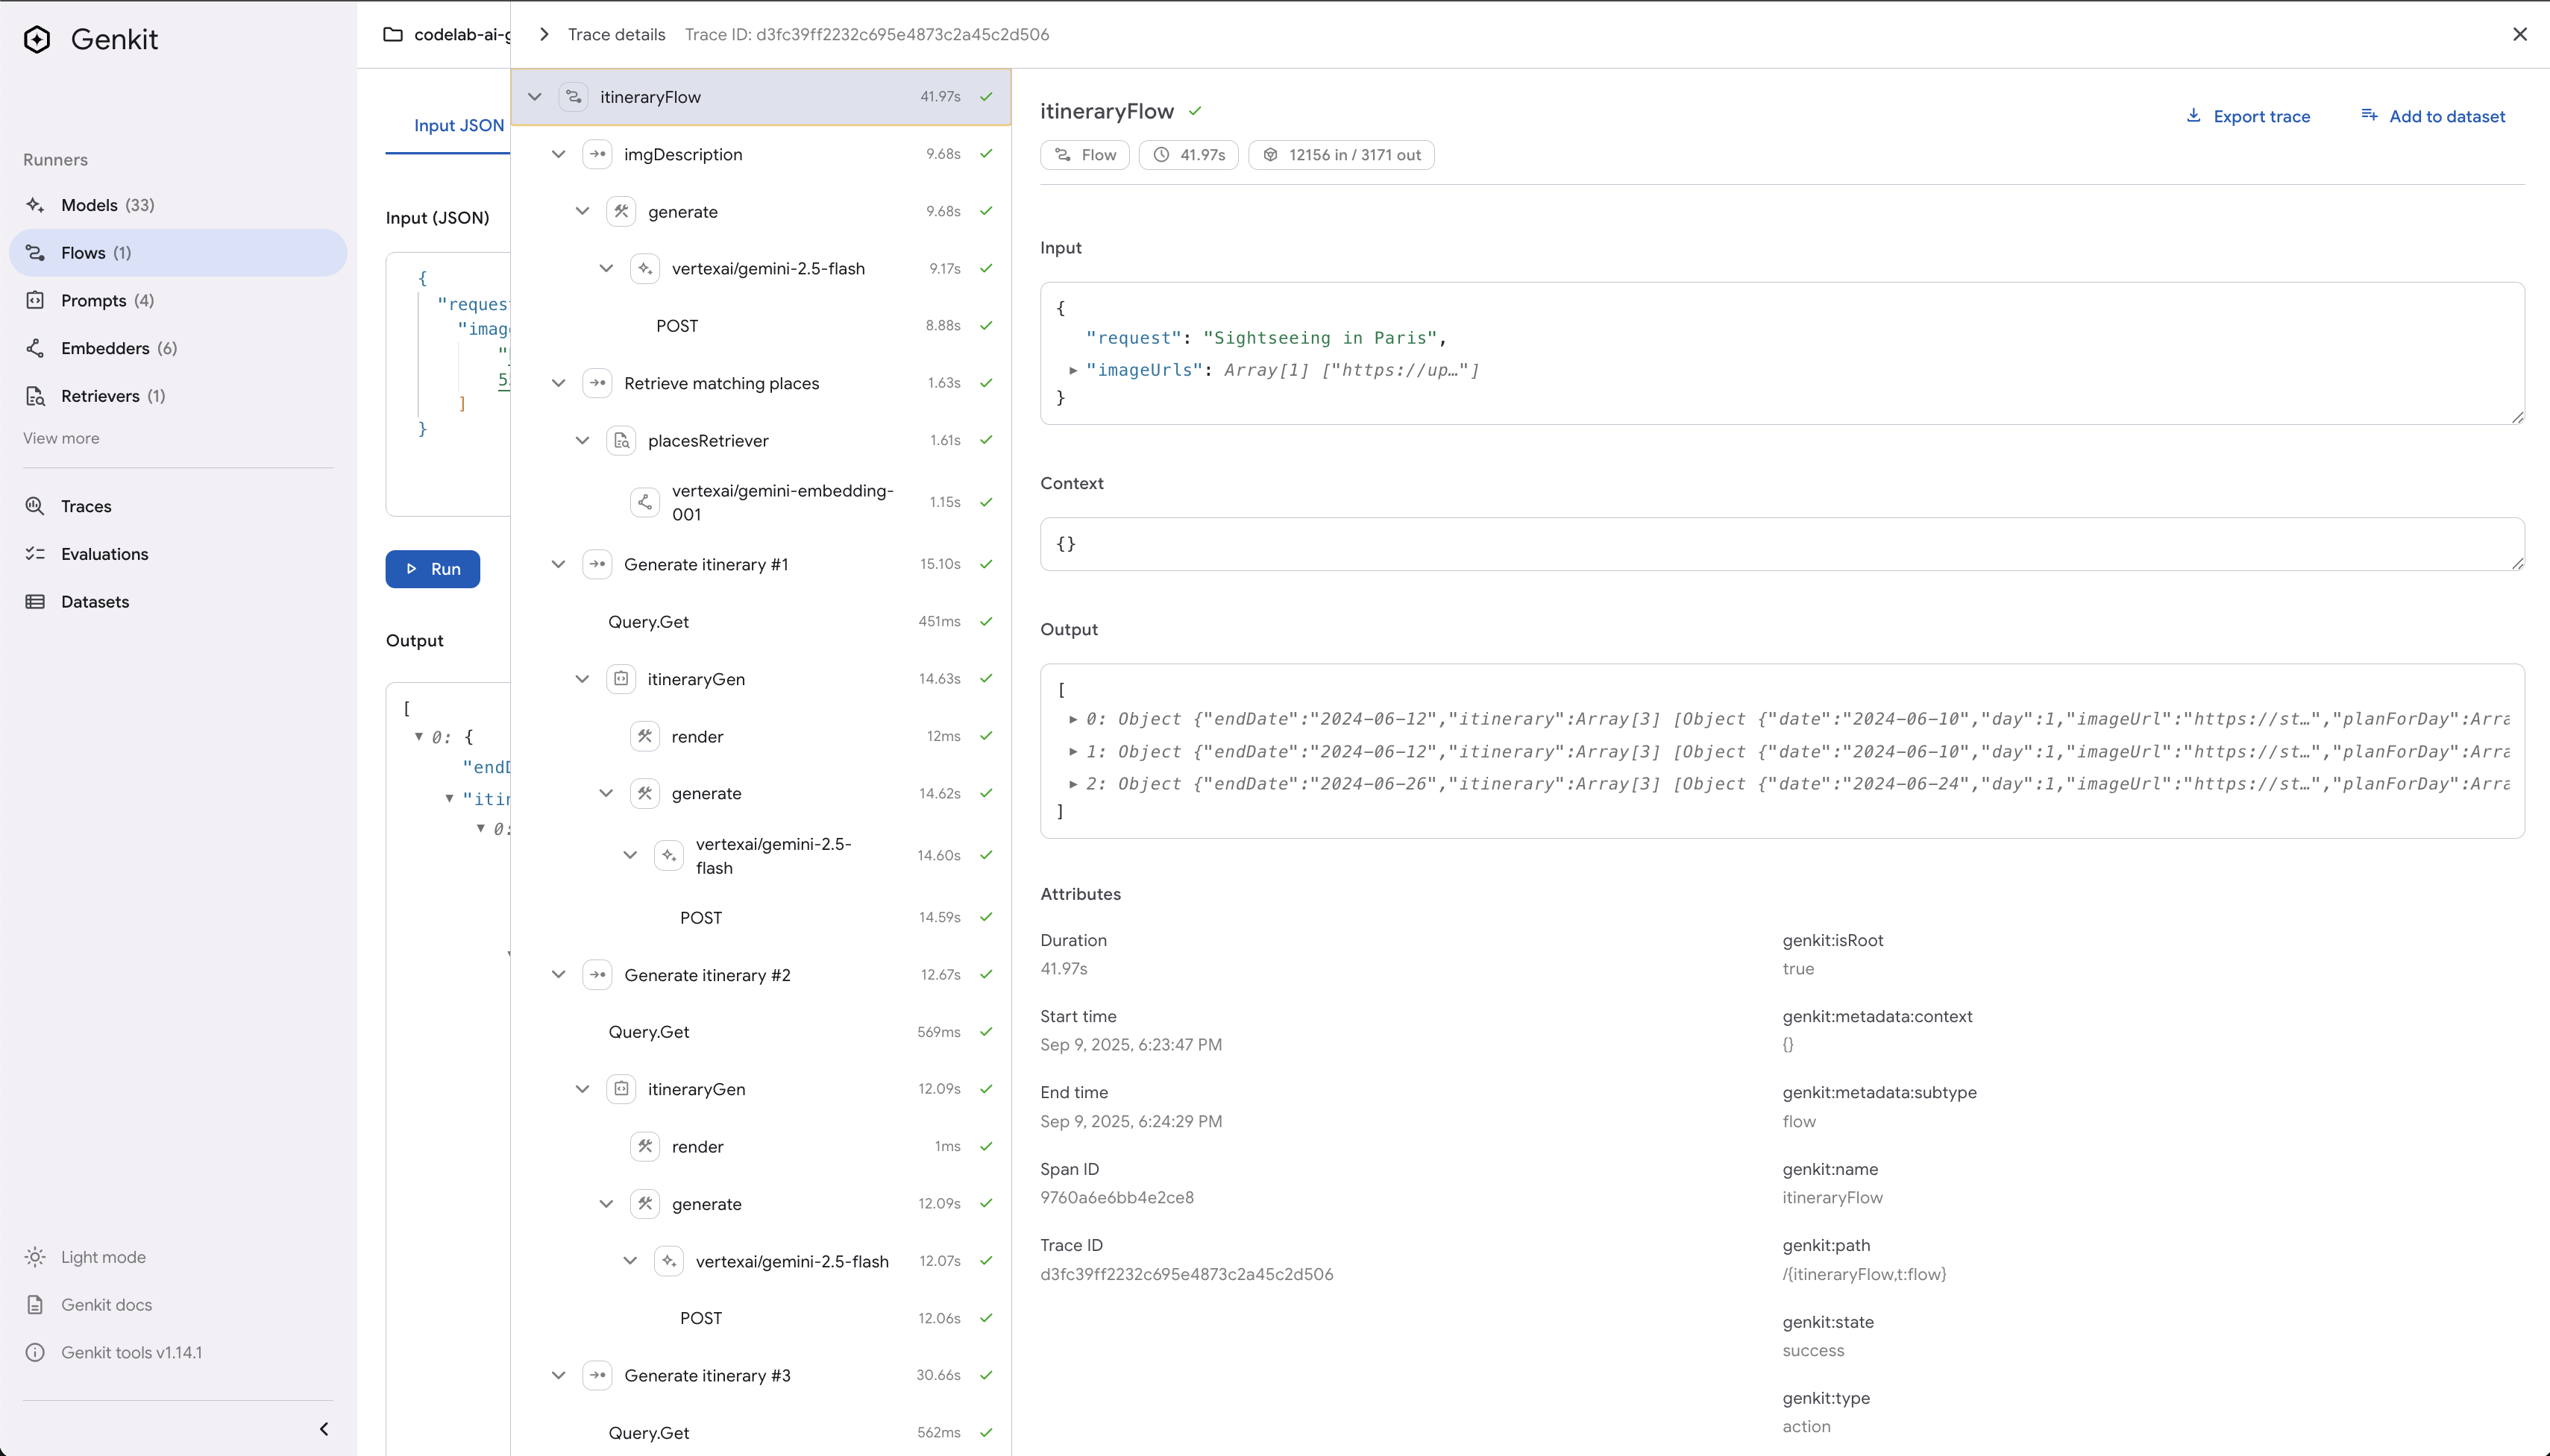Toggle Light mode theme
The width and height of the screenshot is (2550, 1456).
pos(102,1257)
